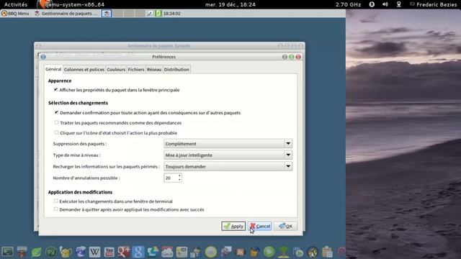The image size is (461, 259).
Task: Click the penguin dock icon
Action: (313, 252)
